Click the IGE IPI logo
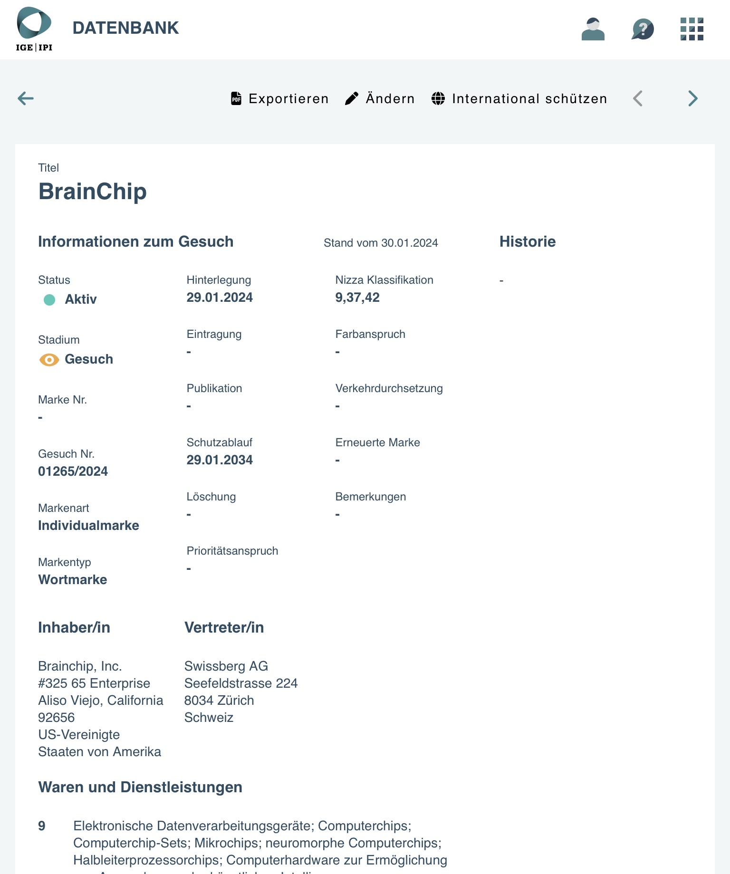Viewport: 730px width, 874px height. 34,29
